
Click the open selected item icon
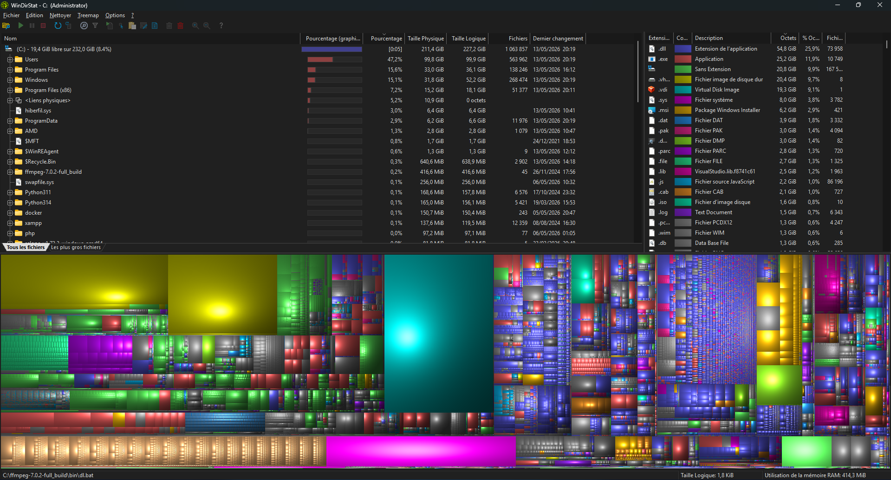110,26
